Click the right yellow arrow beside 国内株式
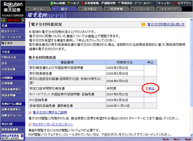The height and width of the screenshot is (141, 193). [x=5, y=20]
